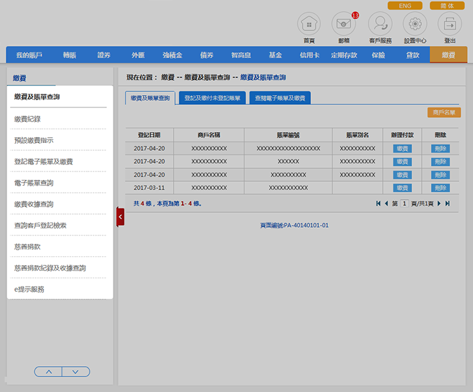Screen dimensions: 473x392
Task: Click the 商戶名單 button
Action: 444,113
